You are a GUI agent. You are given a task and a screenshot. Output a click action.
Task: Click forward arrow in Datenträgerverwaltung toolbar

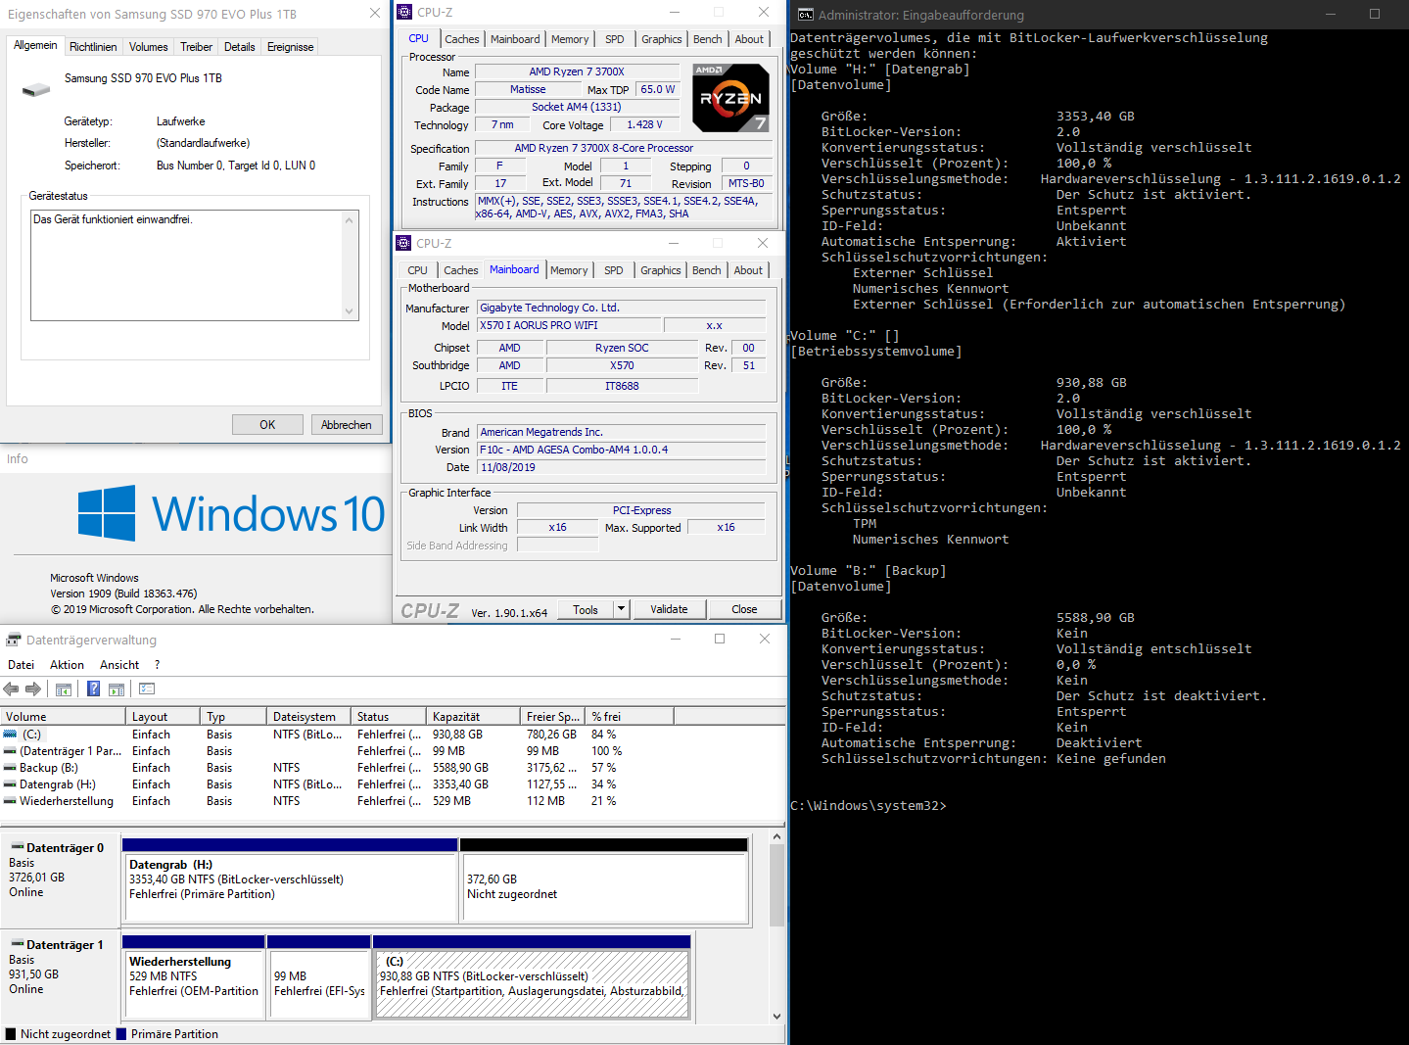click(33, 689)
